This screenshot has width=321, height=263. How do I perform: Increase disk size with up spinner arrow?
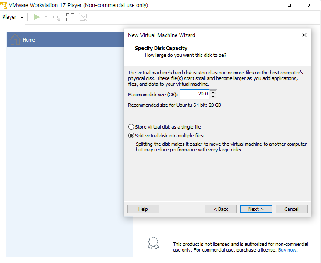213,92
